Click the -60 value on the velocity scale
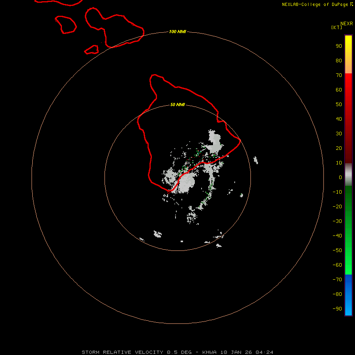The height and width of the screenshot is (355, 355). pos(337,265)
